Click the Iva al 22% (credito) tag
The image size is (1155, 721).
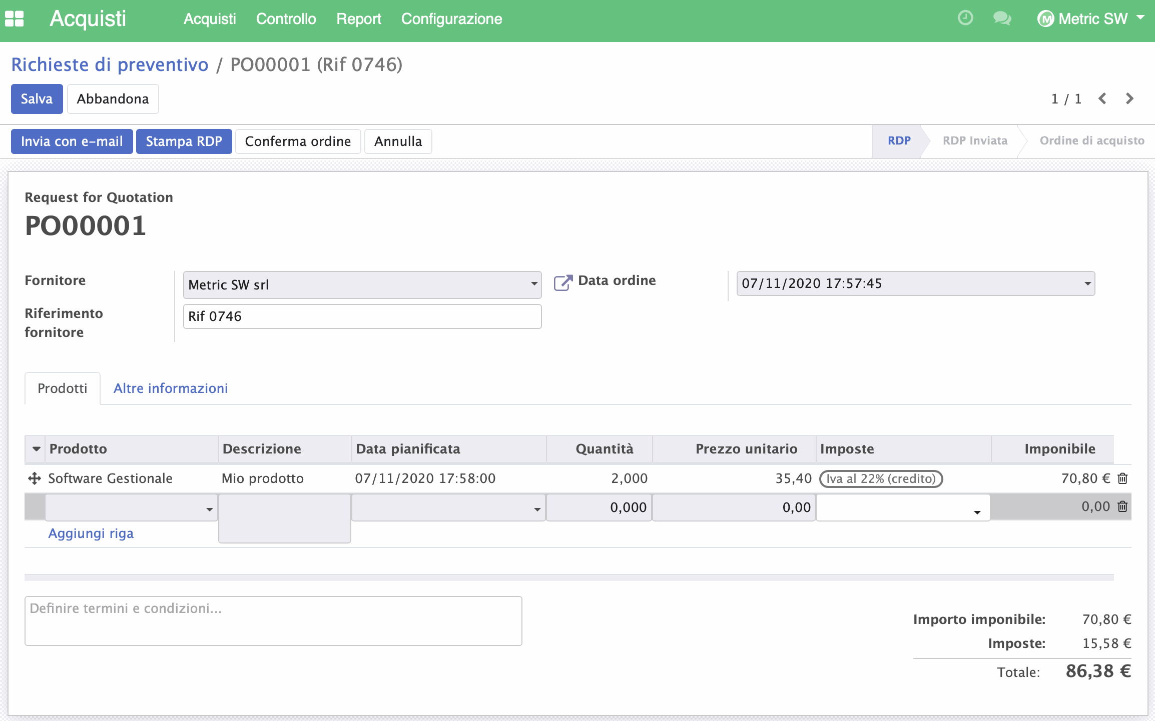881,478
